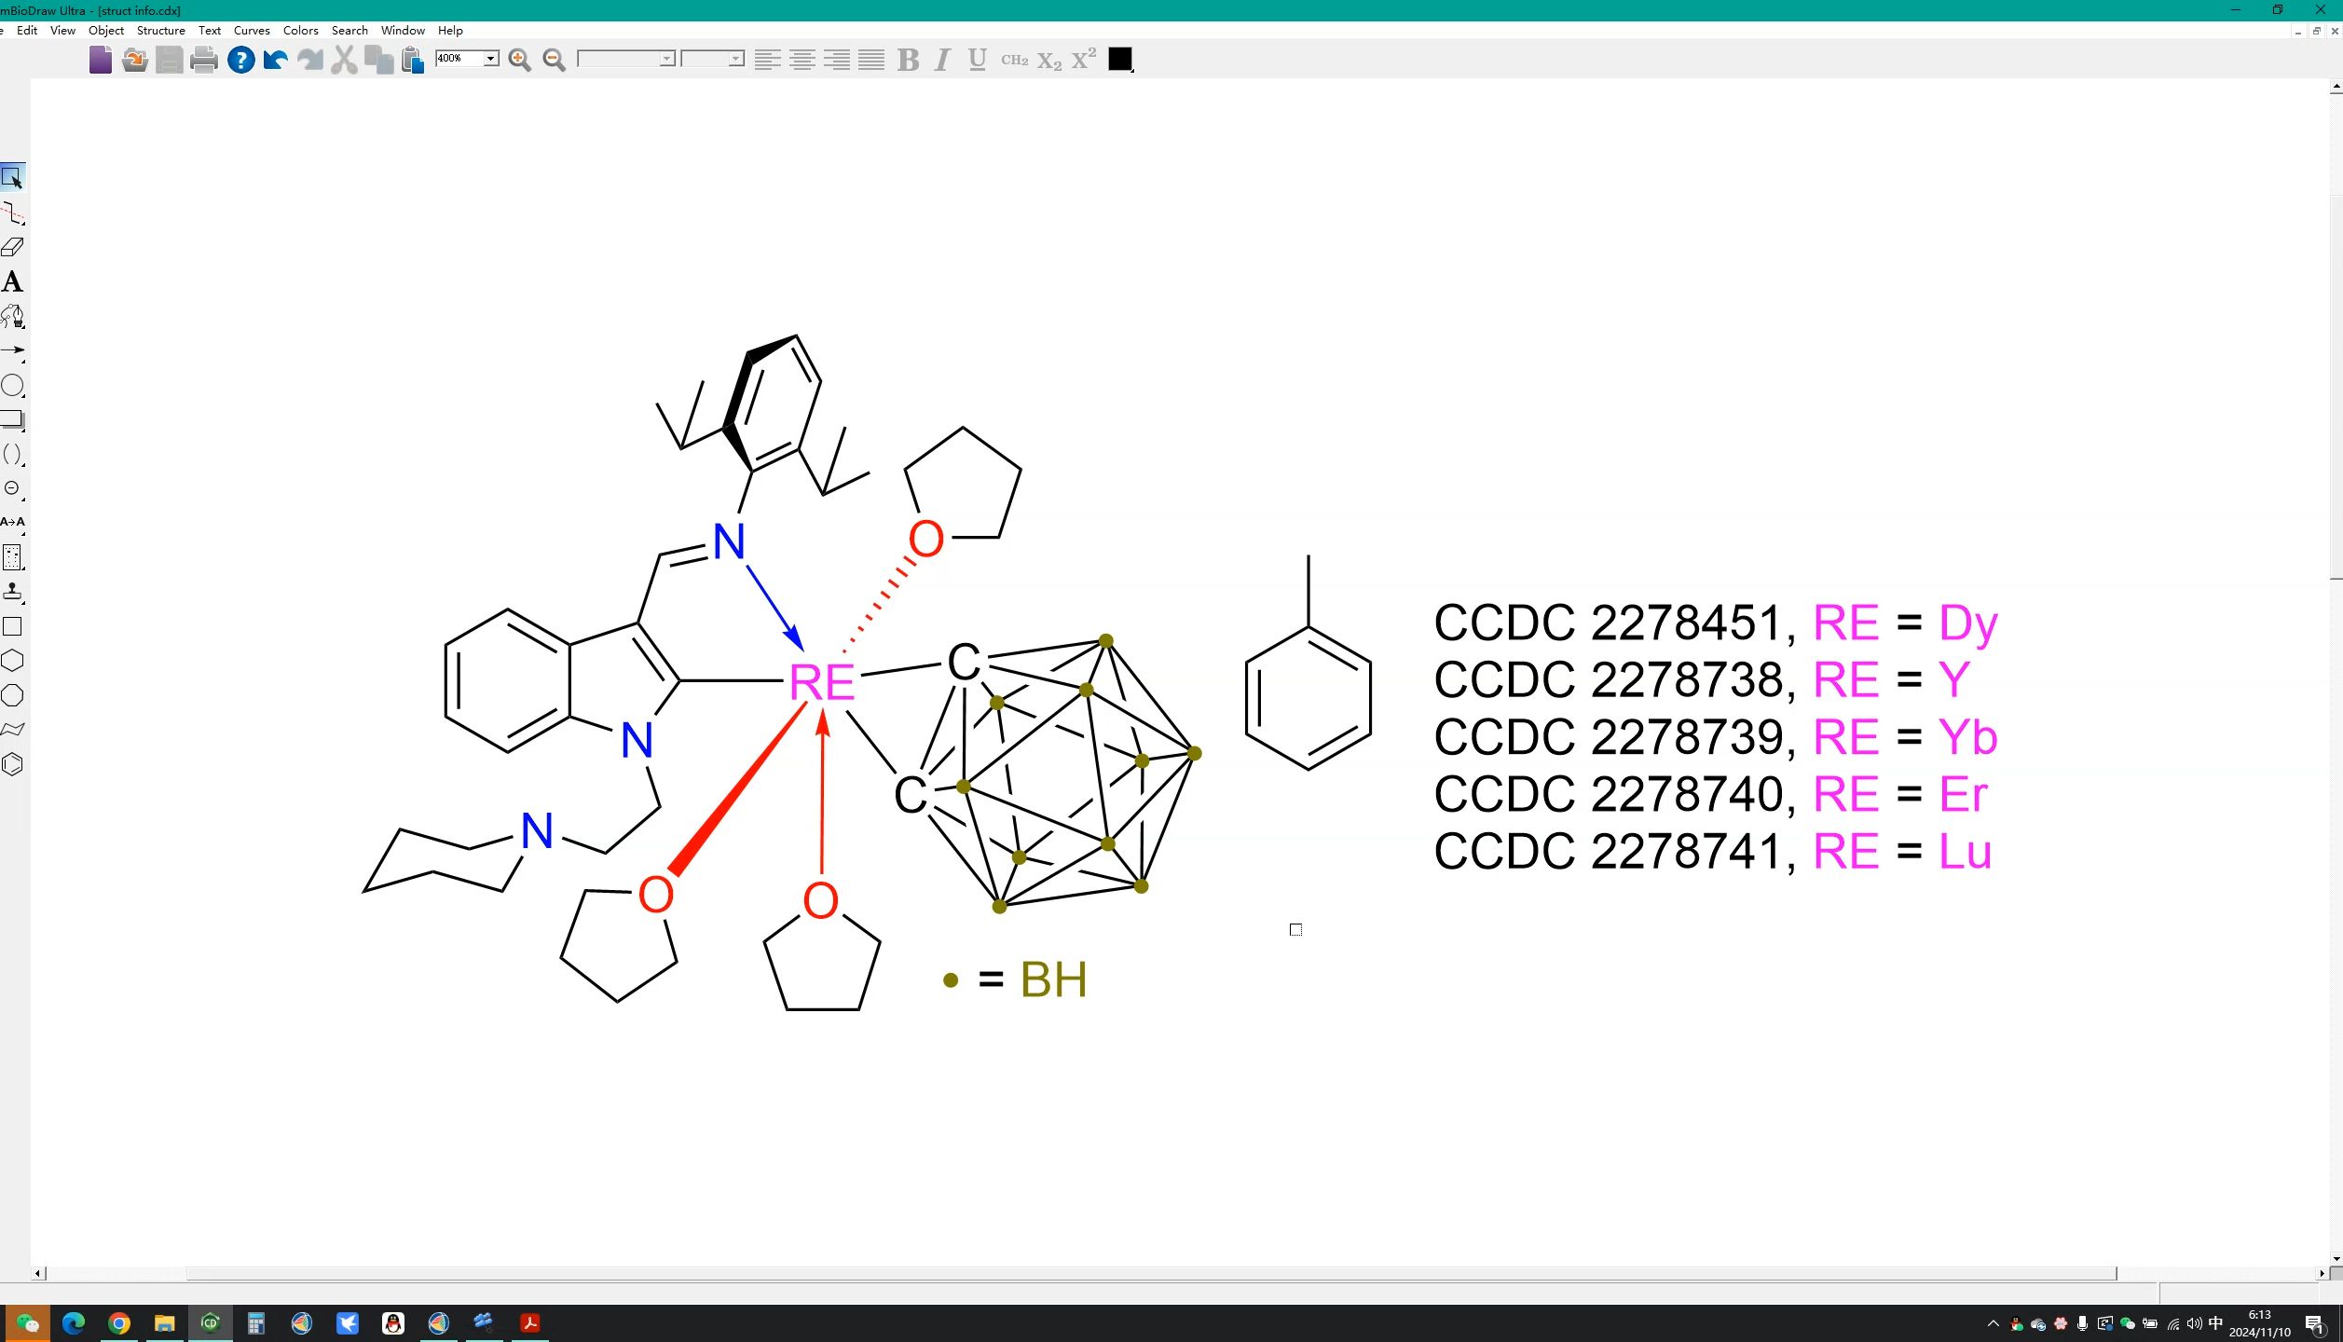Select the cyclohexane chair ring tool
The height and width of the screenshot is (1342, 2343).
pyautogui.click(x=12, y=730)
